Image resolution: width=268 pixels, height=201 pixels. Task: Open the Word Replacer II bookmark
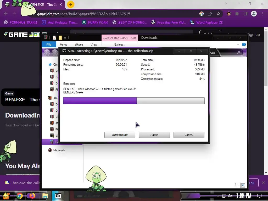pyautogui.click(x=206, y=23)
